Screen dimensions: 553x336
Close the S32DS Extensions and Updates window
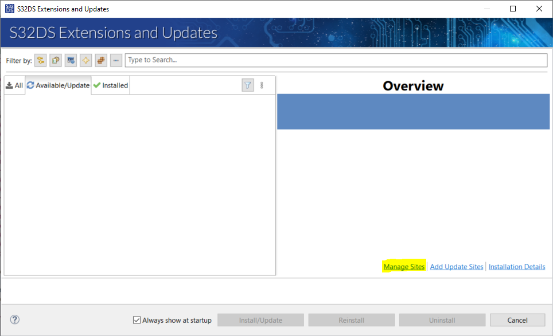tap(539, 9)
